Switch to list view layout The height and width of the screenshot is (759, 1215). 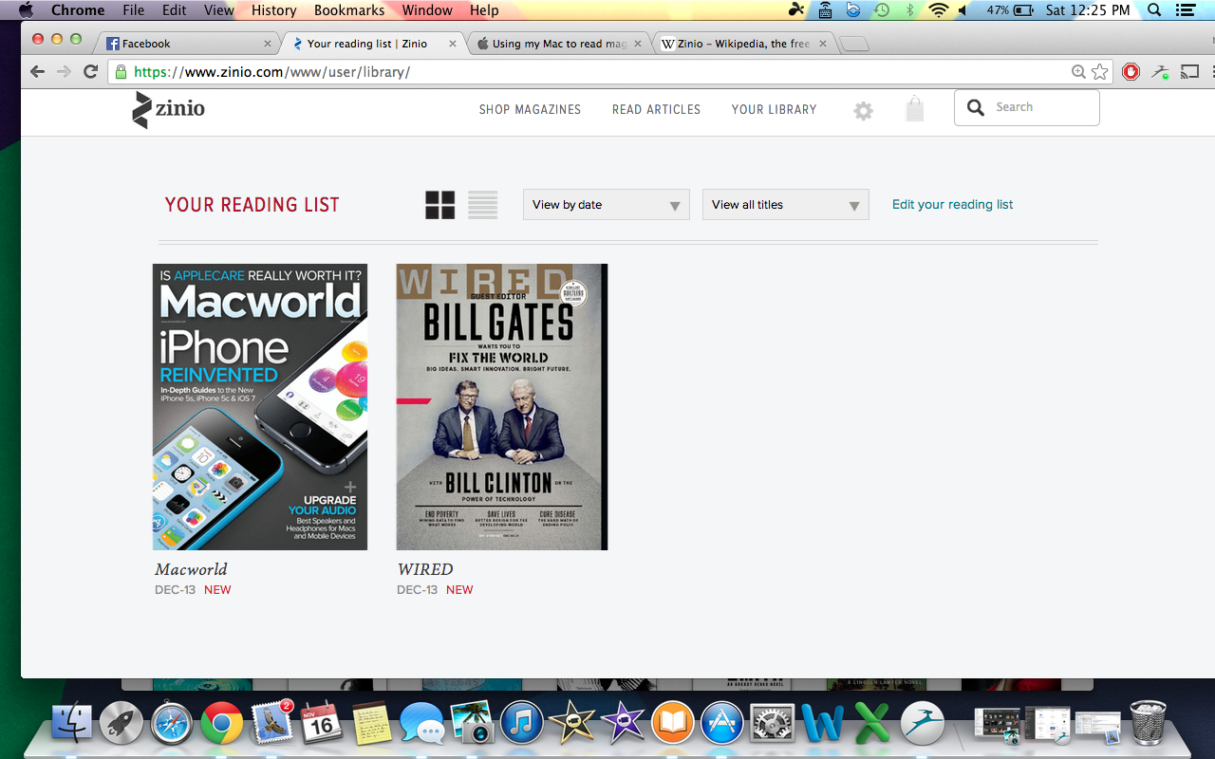482,205
